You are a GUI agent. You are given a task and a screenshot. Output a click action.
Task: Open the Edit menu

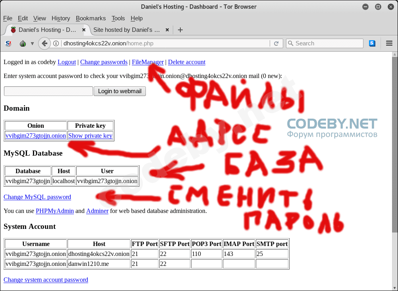tap(23, 18)
